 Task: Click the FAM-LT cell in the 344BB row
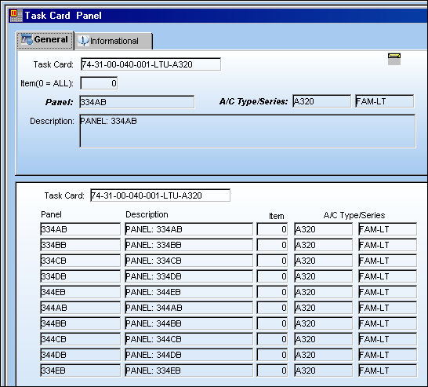pos(387,323)
